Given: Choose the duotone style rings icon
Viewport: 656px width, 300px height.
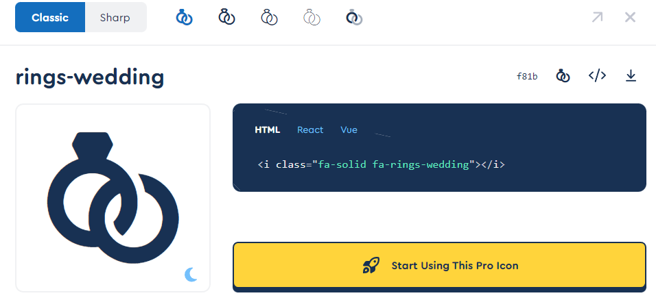Looking at the screenshot, I should click(x=354, y=18).
